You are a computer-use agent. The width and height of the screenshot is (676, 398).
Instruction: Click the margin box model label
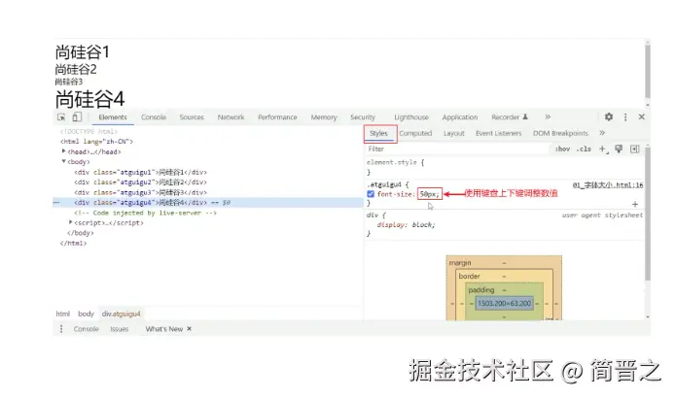[460, 262]
